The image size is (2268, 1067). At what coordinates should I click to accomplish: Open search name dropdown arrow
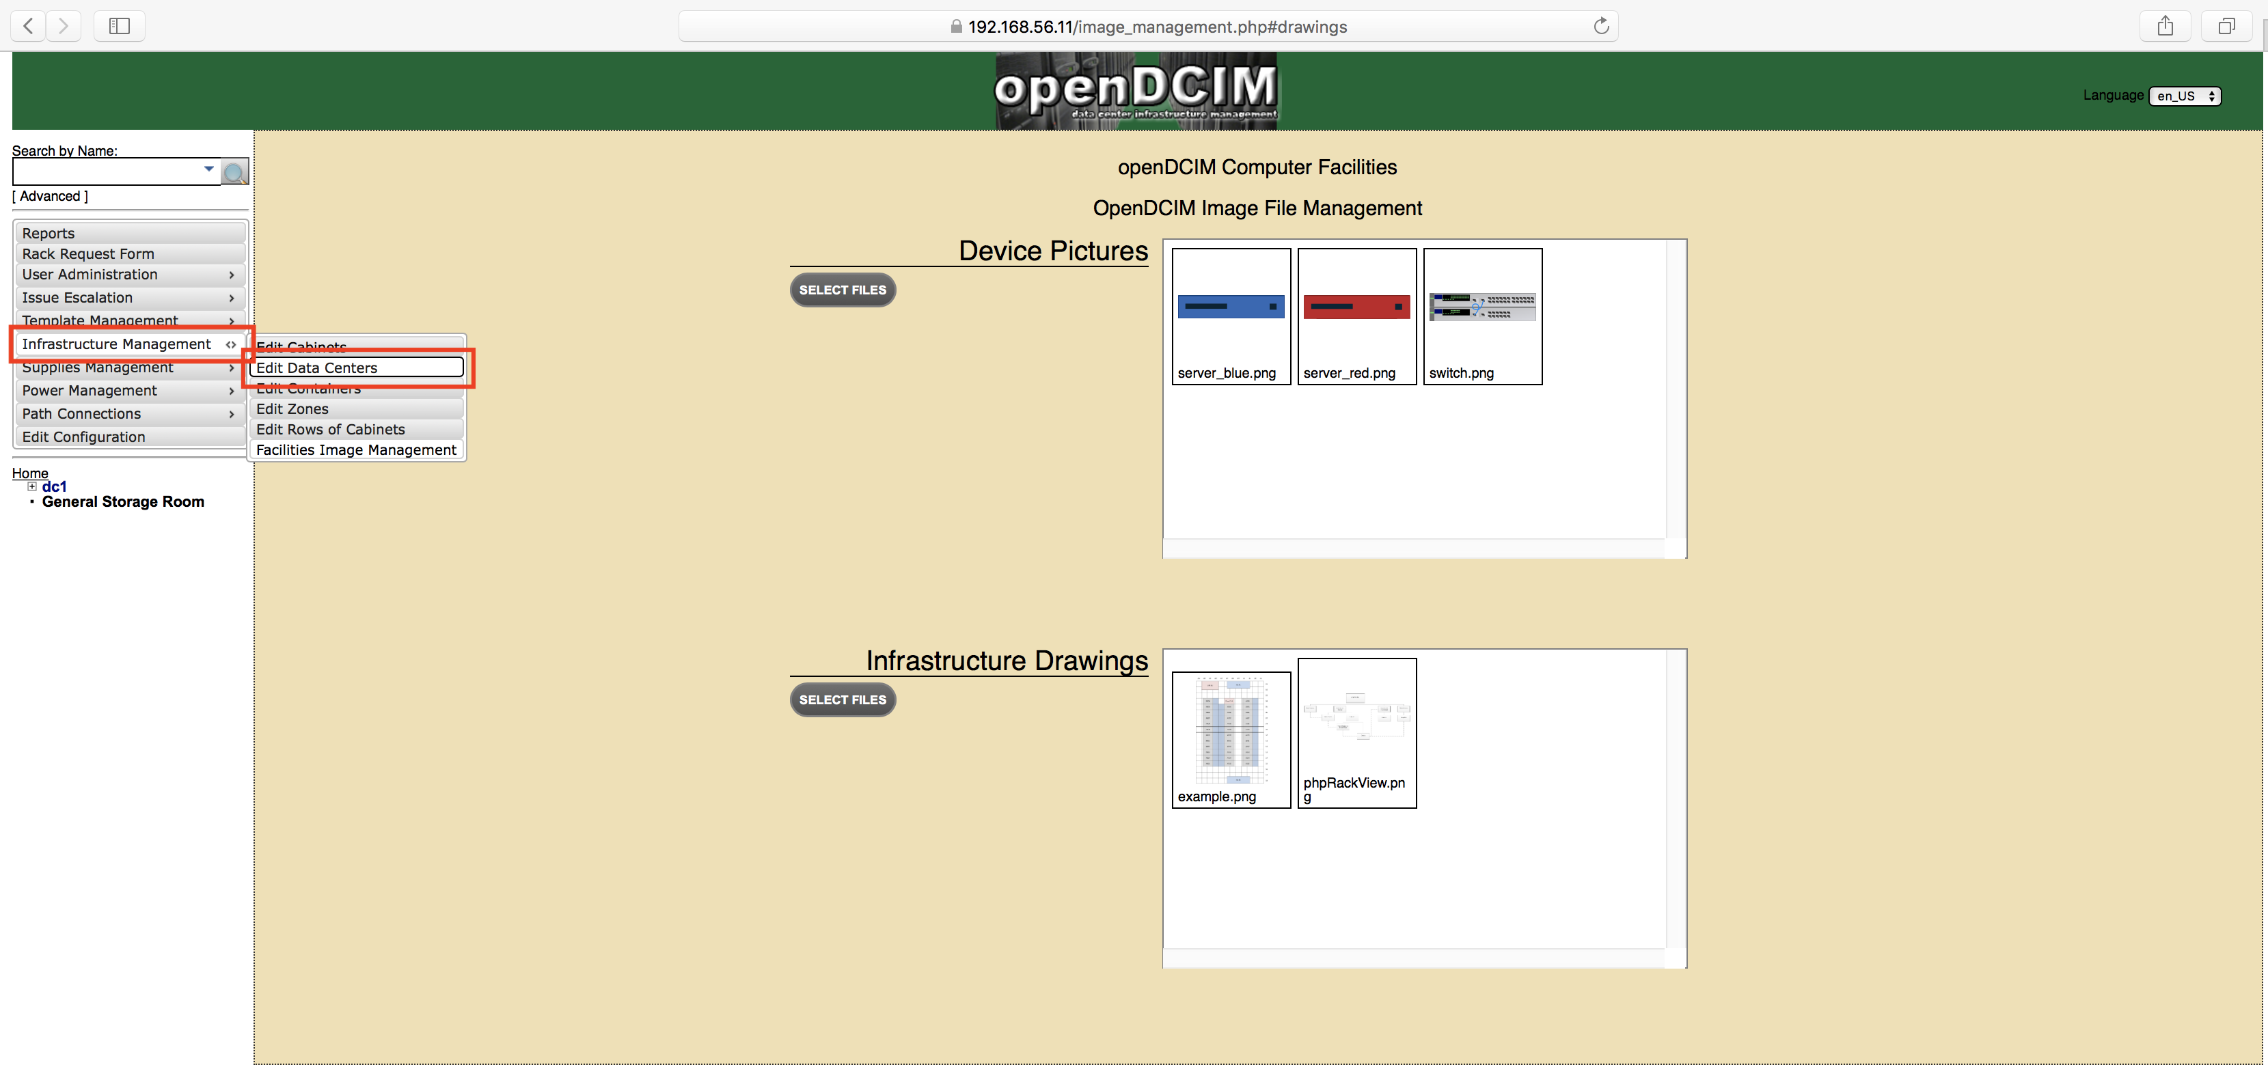pos(208,168)
